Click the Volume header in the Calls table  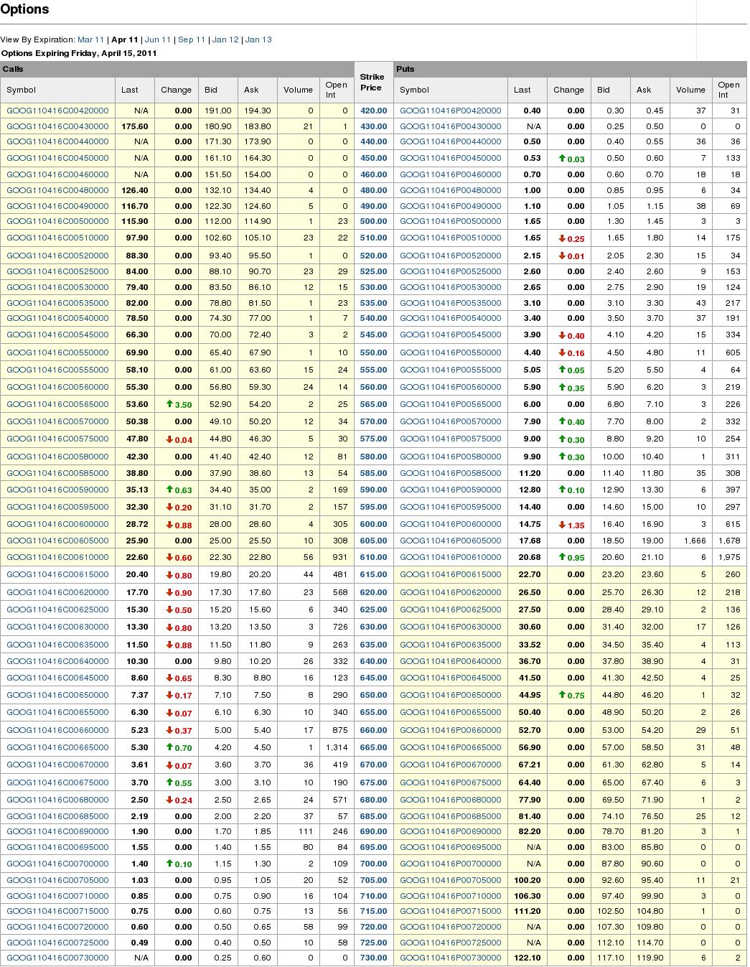tap(298, 90)
